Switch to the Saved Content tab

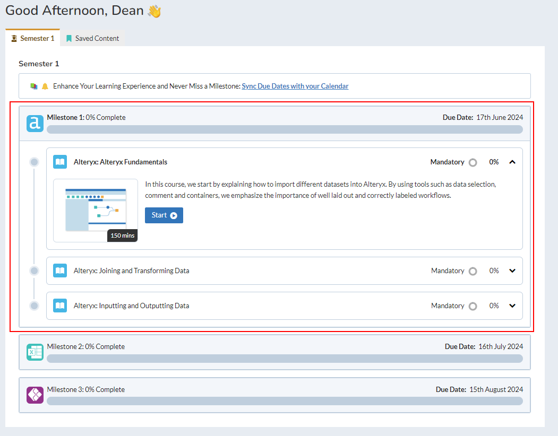point(93,38)
